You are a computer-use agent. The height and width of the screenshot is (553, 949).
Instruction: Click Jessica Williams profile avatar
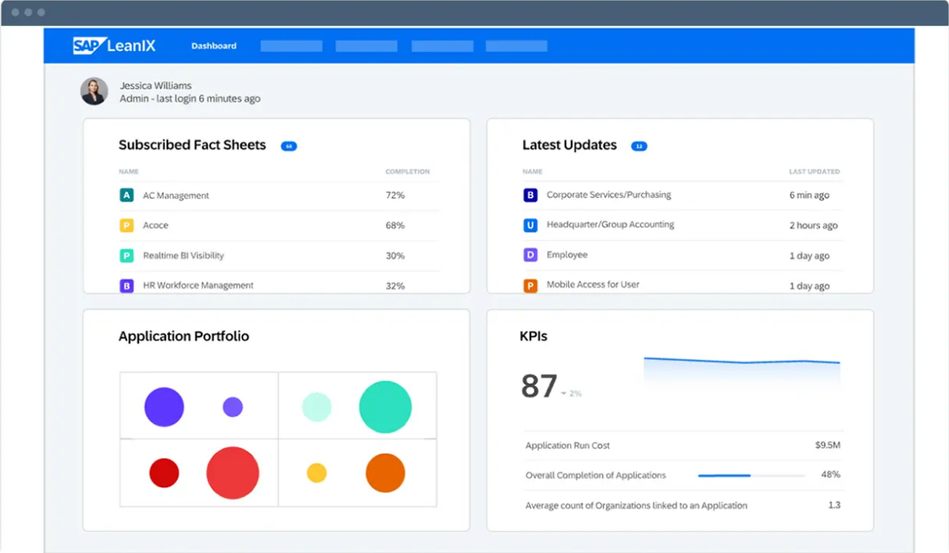94,92
